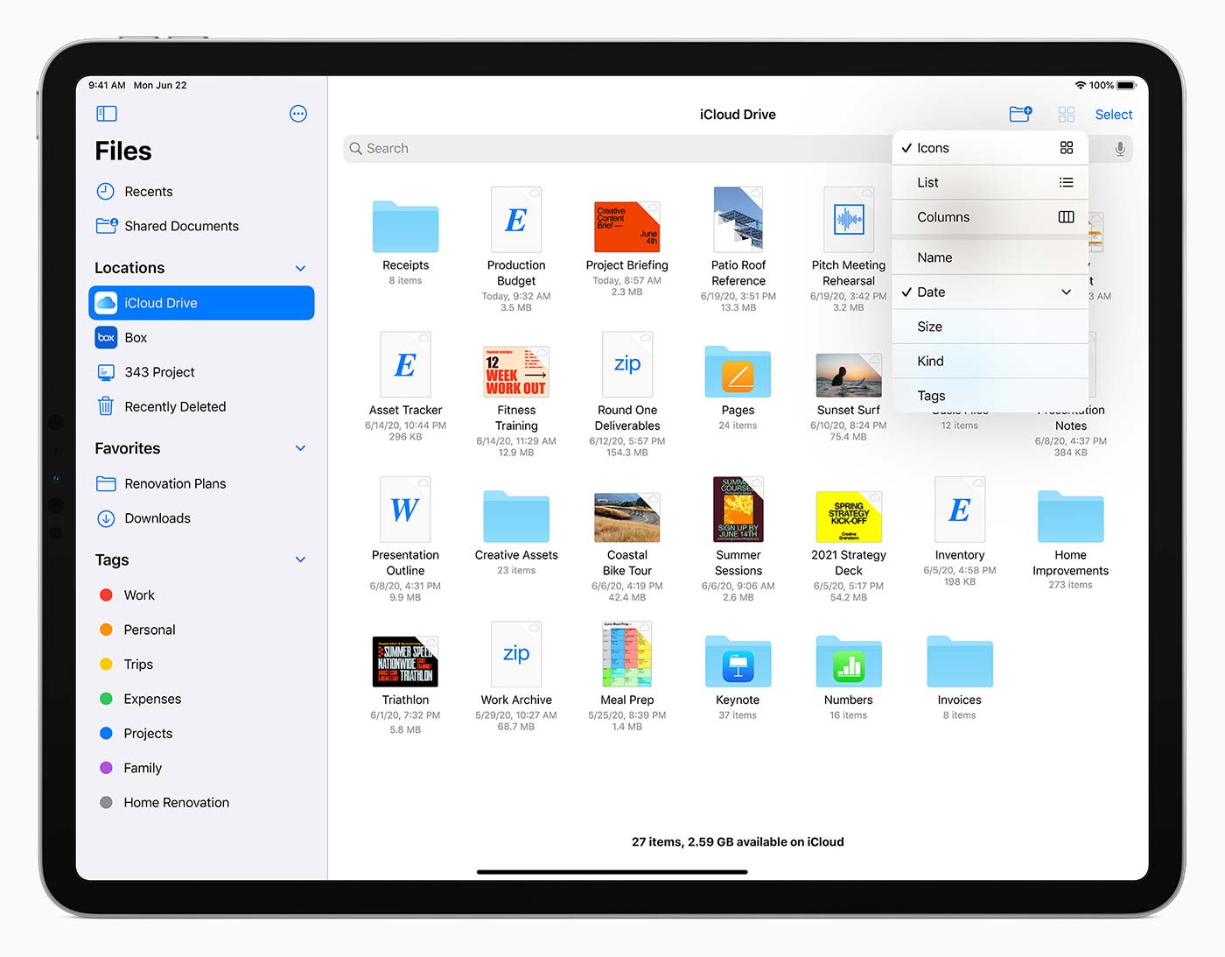Tap the Select button

[1113, 114]
